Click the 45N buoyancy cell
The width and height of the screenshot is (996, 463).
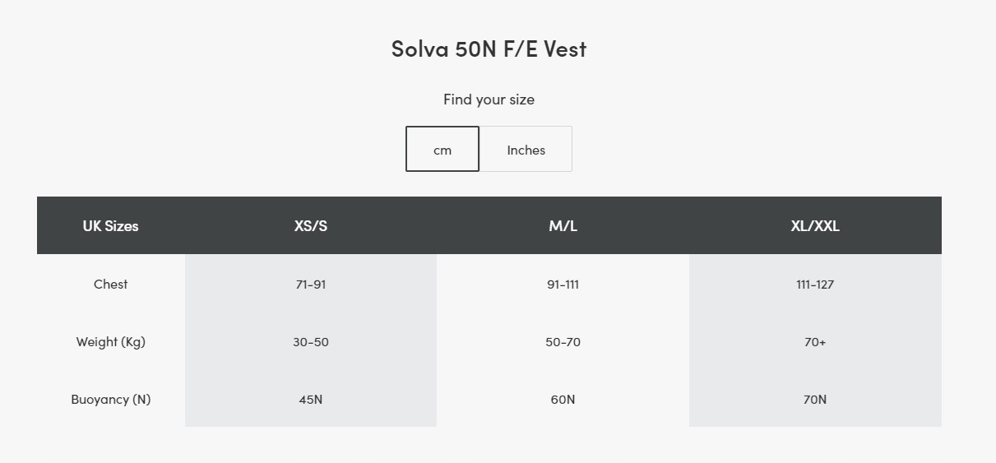[311, 400]
